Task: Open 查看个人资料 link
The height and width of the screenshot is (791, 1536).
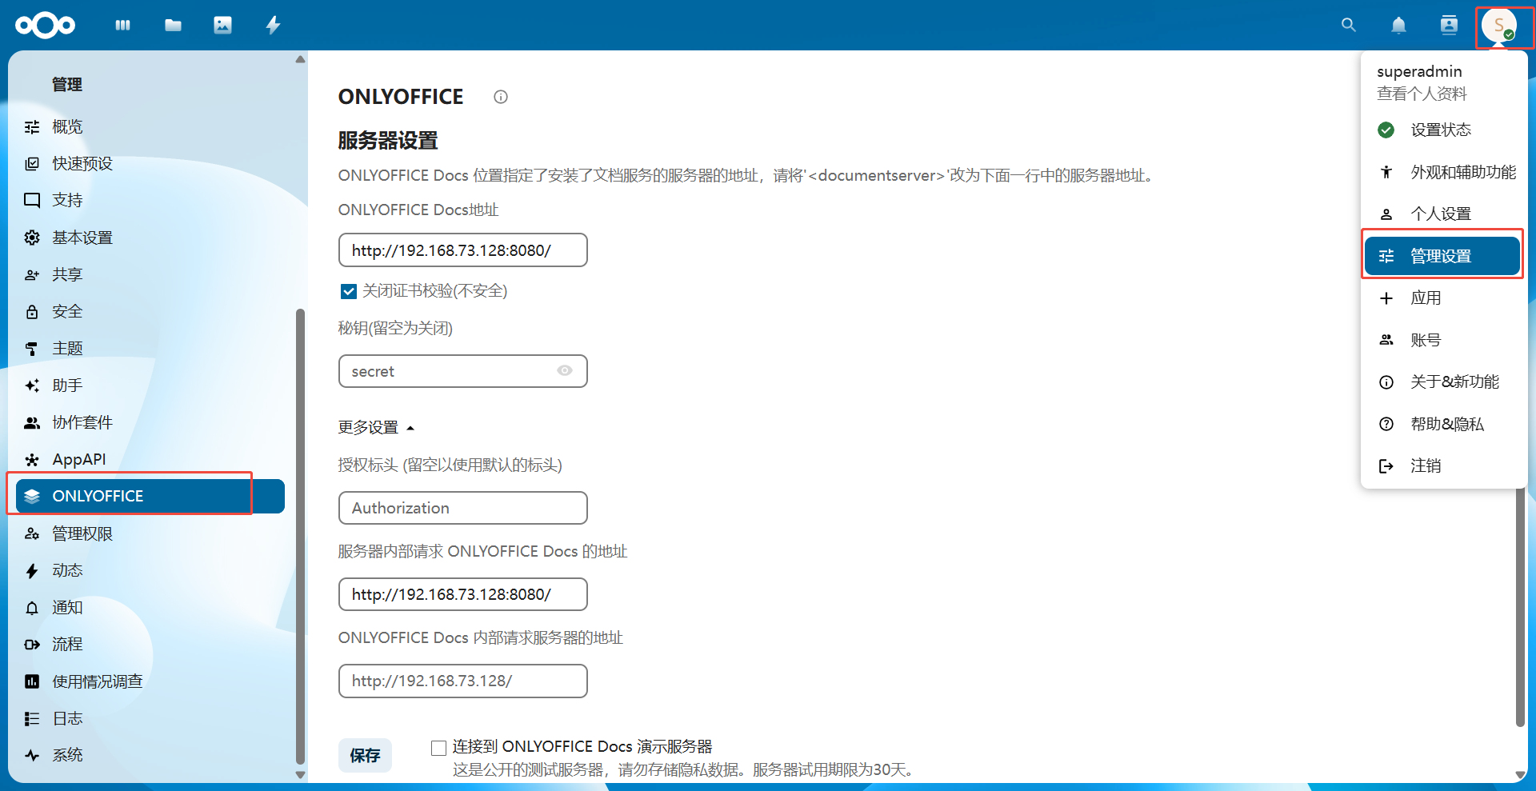Action: pyautogui.click(x=1422, y=93)
